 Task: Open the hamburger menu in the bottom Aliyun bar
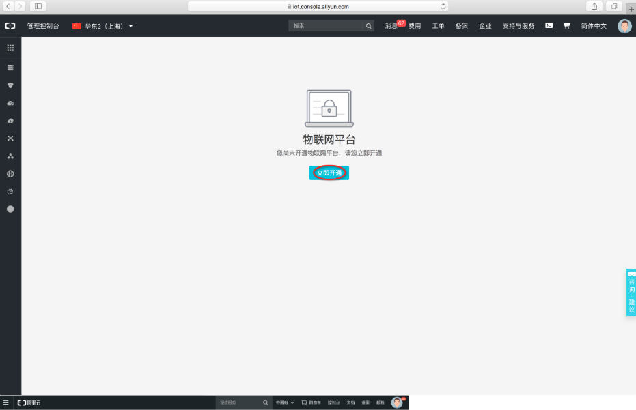click(5, 402)
